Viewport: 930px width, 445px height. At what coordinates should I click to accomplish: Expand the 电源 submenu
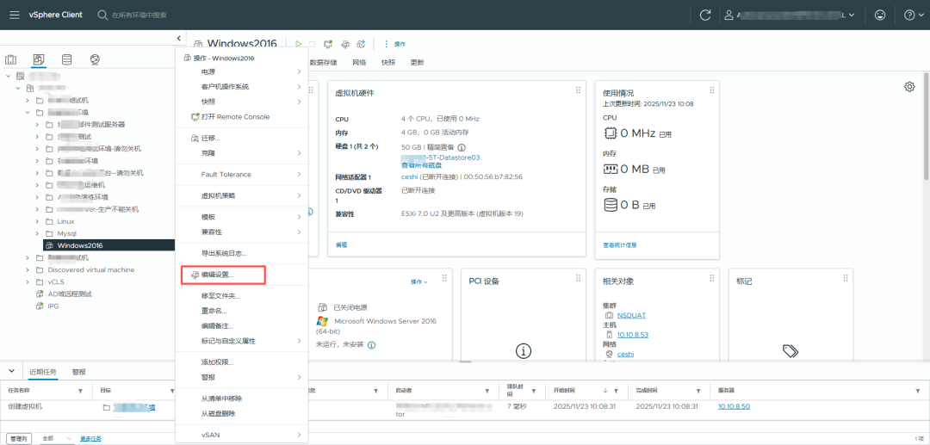242,71
